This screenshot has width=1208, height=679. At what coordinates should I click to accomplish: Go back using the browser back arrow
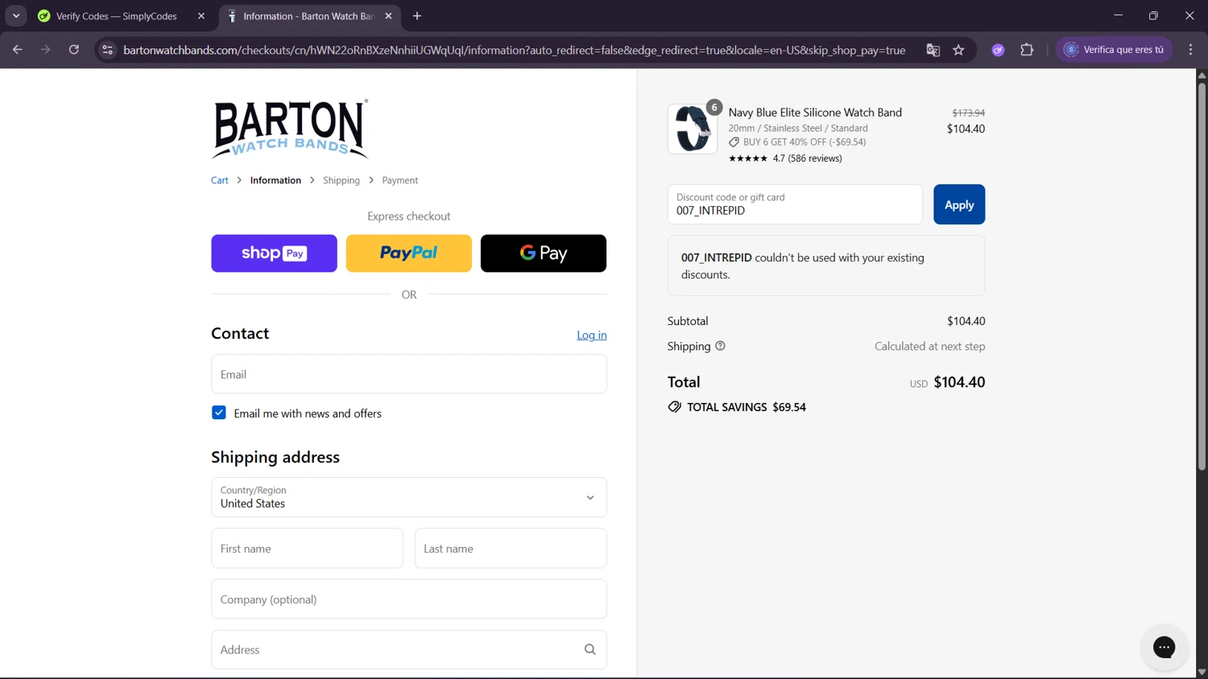click(17, 50)
